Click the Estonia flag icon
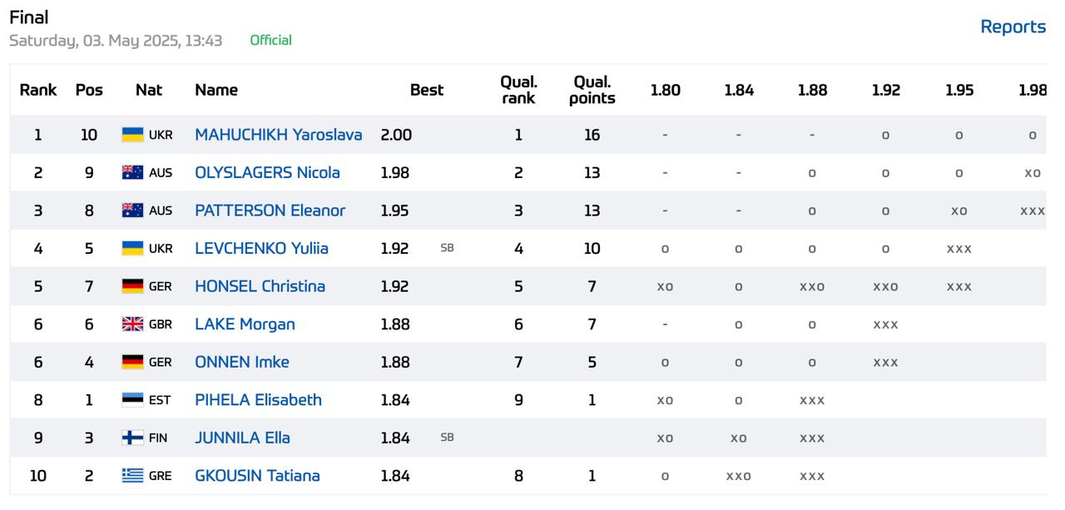The image size is (1065, 510). (x=132, y=400)
